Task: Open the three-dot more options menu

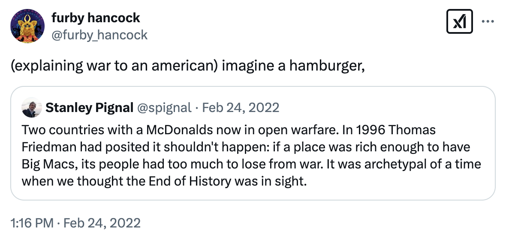Action: click(488, 21)
